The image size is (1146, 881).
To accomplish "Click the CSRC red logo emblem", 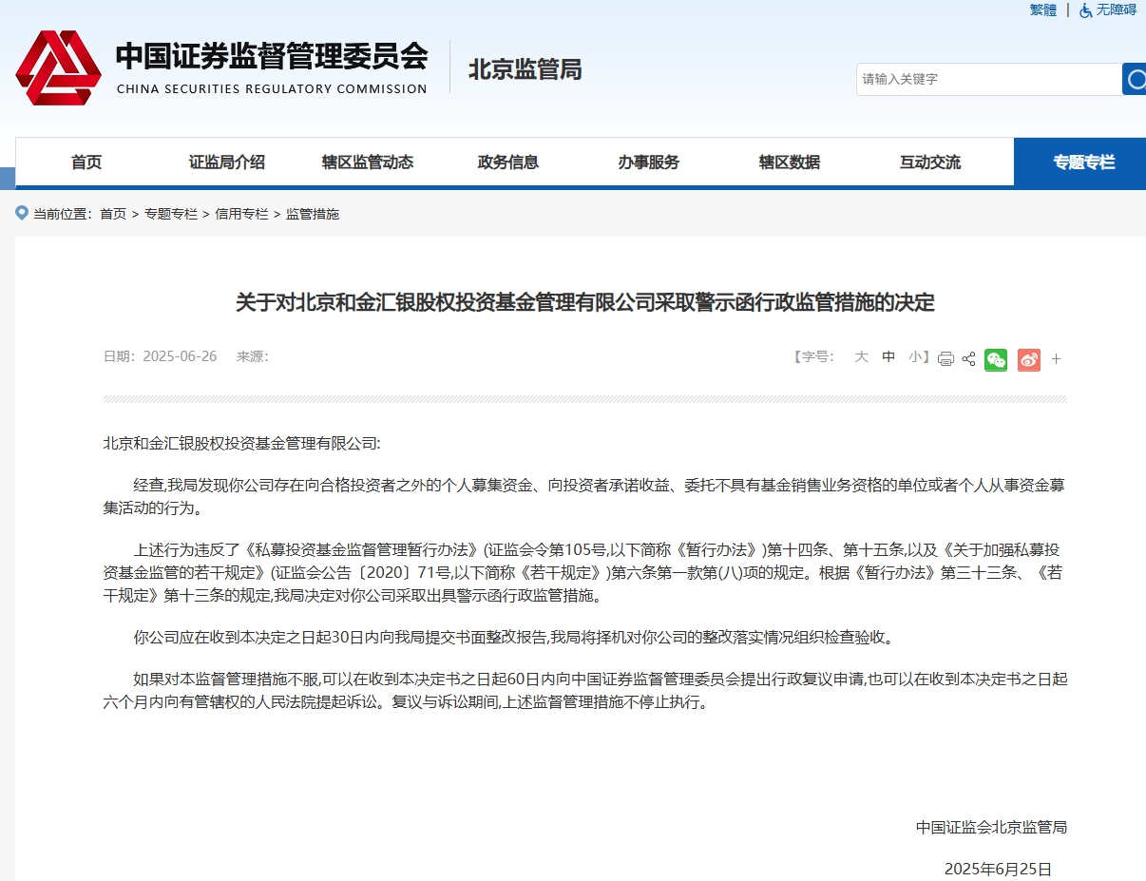I will click(x=58, y=67).
